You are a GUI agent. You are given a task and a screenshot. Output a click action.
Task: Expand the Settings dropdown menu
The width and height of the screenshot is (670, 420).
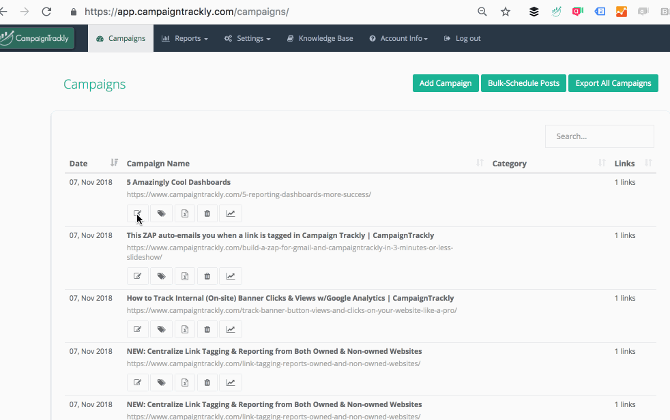click(x=248, y=38)
